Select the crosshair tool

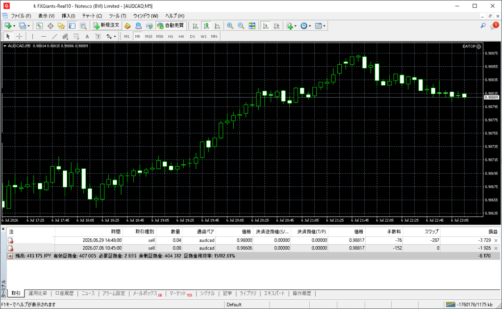[19, 36]
